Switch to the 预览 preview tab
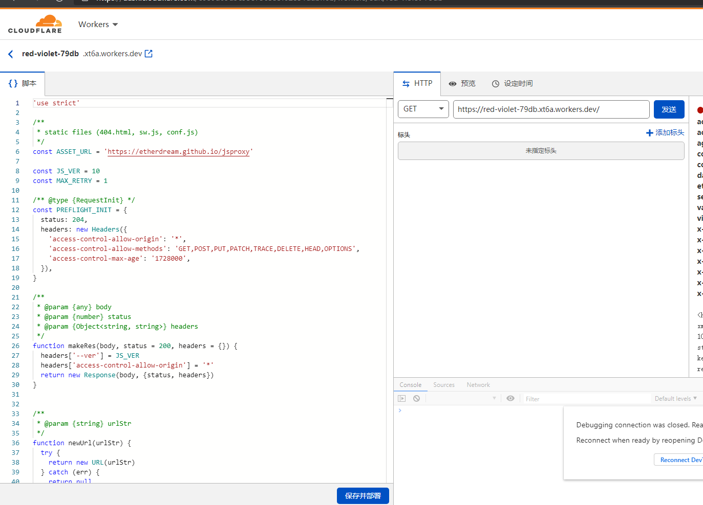703x505 pixels. pos(462,84)
